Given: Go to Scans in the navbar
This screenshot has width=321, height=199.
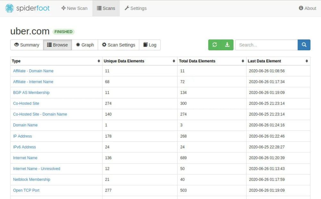Looking at the screenshot, I should 106,8.
